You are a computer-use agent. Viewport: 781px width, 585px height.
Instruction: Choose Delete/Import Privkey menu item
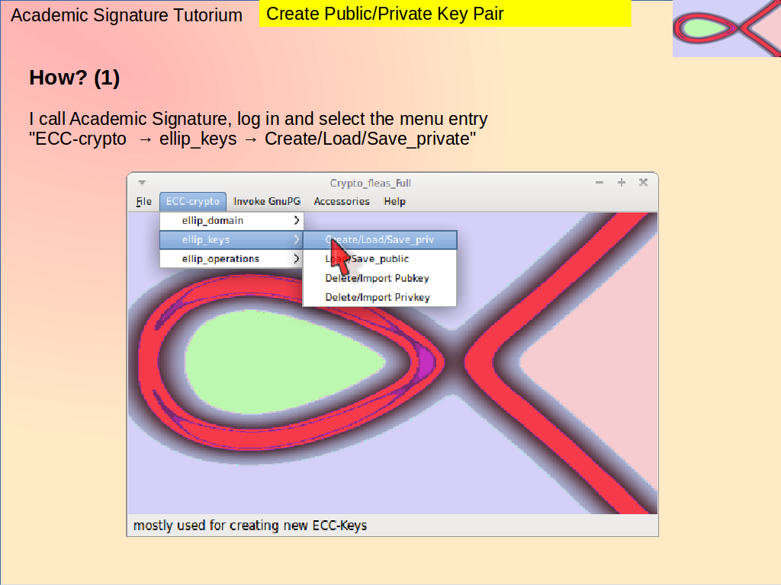pyautogui.click(x=380, y=298)
